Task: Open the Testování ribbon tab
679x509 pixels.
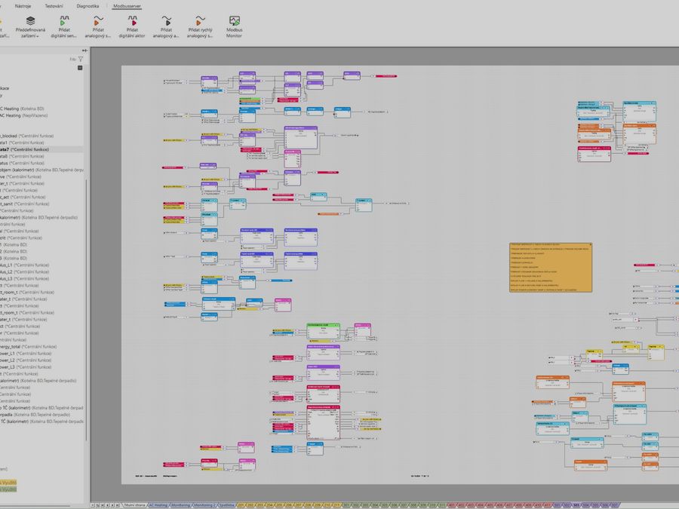Action: (54, 6)
